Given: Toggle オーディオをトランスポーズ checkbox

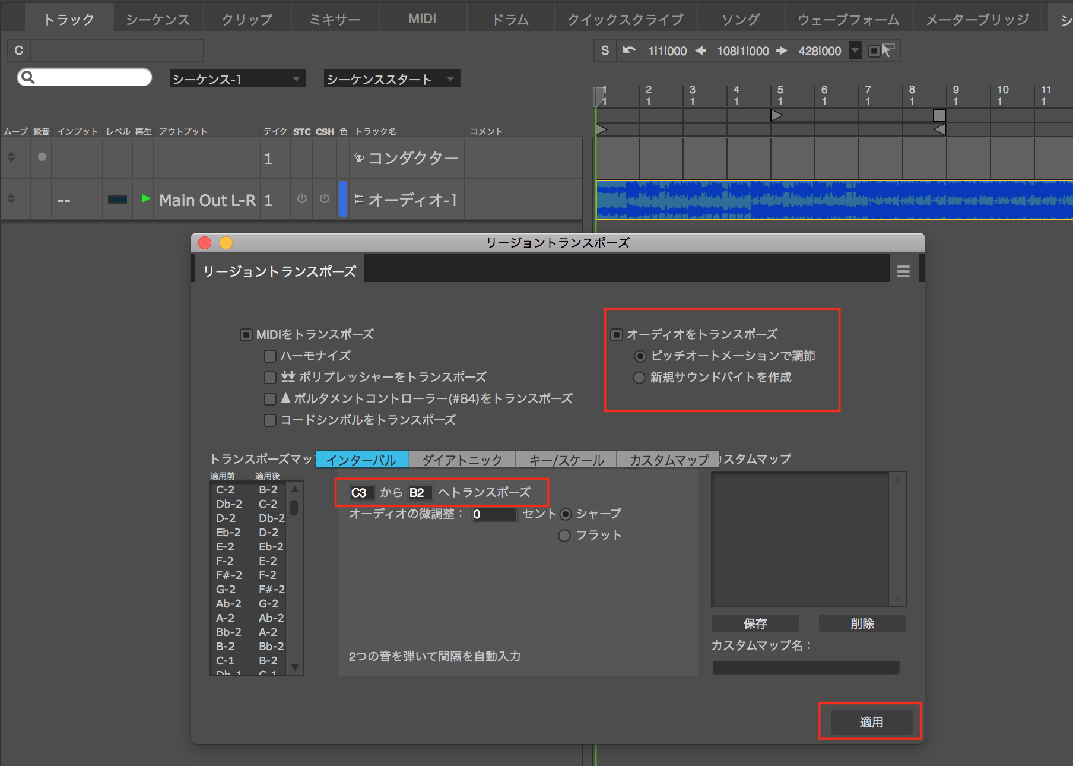Looking at the screenshot, I should (617, 335).
